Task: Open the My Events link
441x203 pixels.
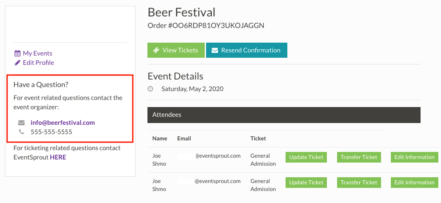Action: point(37,53)
